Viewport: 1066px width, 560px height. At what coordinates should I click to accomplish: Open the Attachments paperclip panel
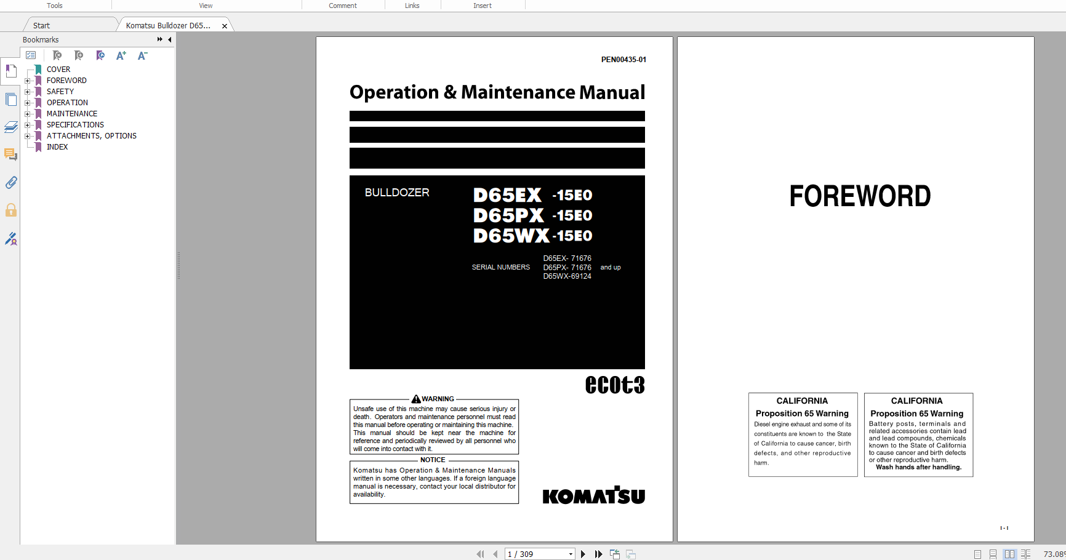tap(10, 182)
